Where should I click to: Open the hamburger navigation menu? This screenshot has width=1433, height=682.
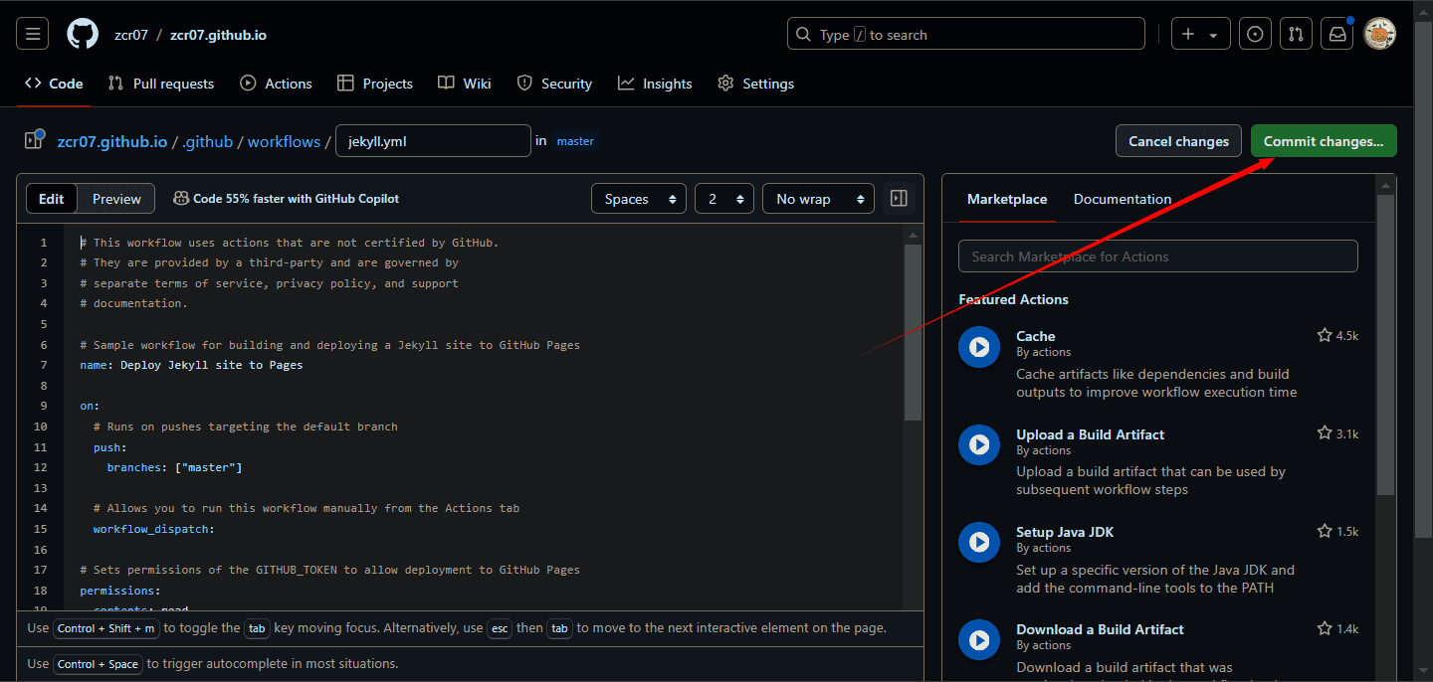32,34
